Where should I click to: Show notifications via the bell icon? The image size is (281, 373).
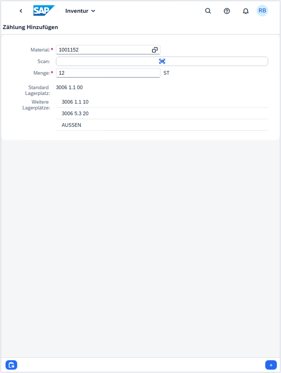pyautogui.click(x=246, y=11)
